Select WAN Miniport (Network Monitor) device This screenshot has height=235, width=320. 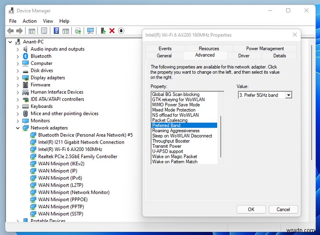[x=74, y=192]
